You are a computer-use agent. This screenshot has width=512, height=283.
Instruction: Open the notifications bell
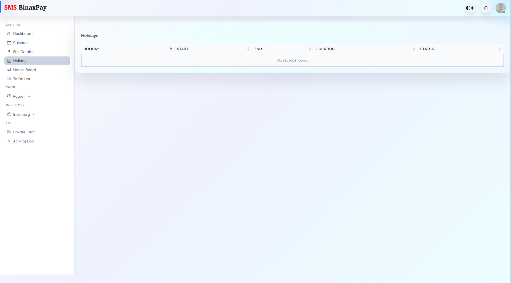tap(486, 8)
